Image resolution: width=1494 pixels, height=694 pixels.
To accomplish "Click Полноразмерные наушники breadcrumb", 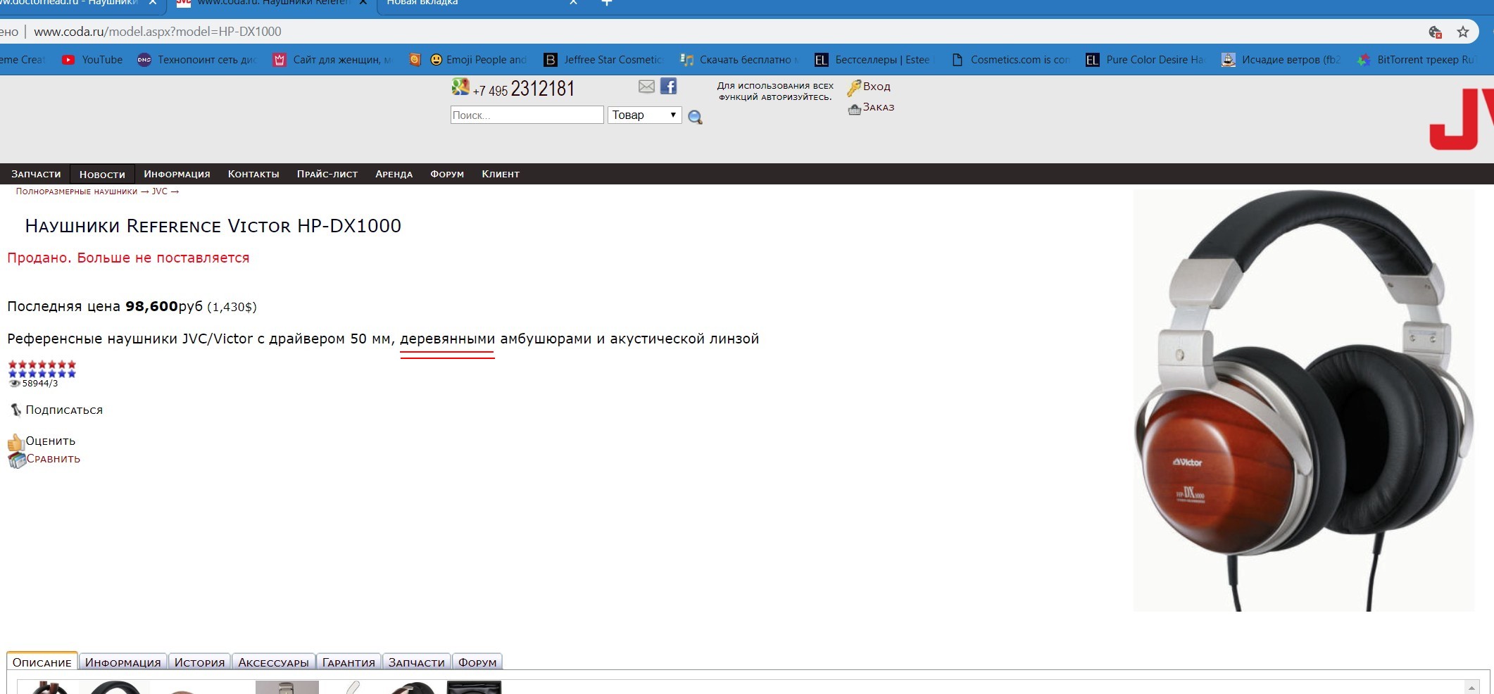I will pos(76,191).
